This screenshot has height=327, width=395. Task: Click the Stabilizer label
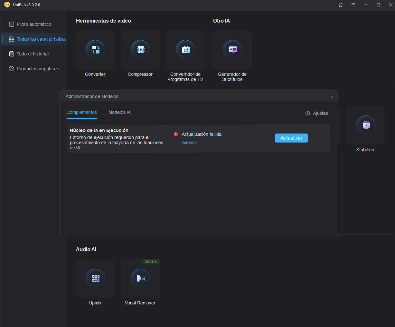(x=366, y=150)
